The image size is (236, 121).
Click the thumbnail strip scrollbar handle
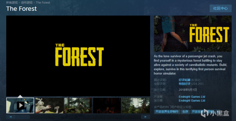(23, 117)
